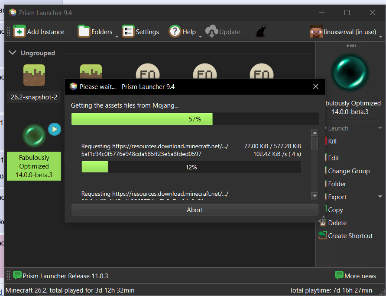Click Minecraft 26.2 played time status
This screenshot has width=386, height=296.
[70, 290]
